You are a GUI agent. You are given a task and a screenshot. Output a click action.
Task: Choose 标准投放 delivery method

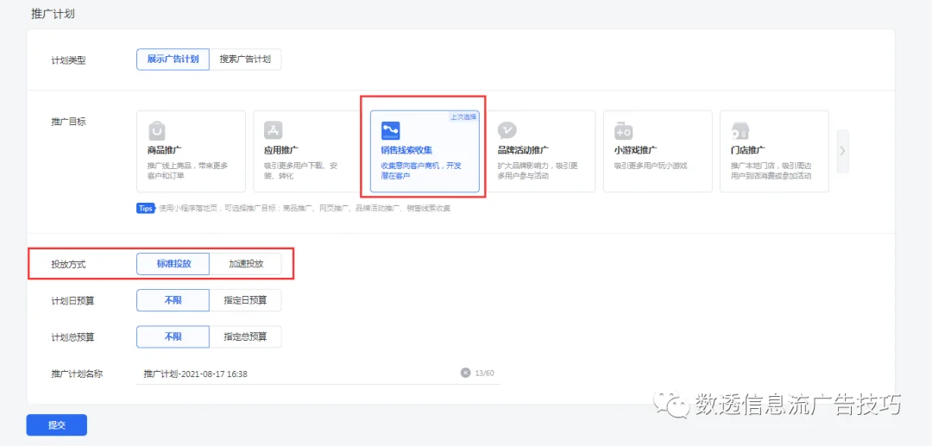pos(173,264)
